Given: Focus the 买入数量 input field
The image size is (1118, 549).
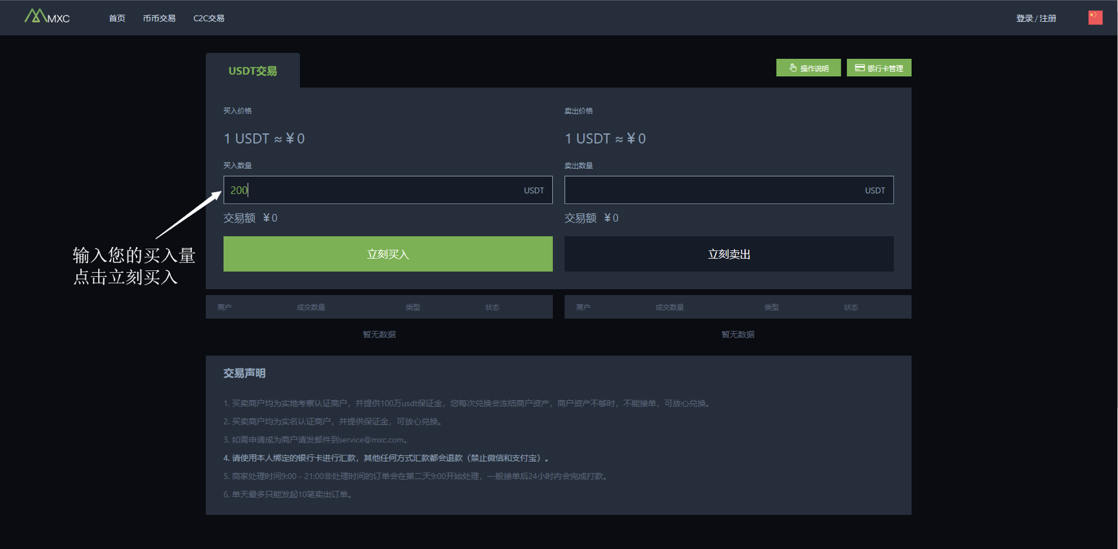Looking at the screenshot, I should [x=388, y=190].
